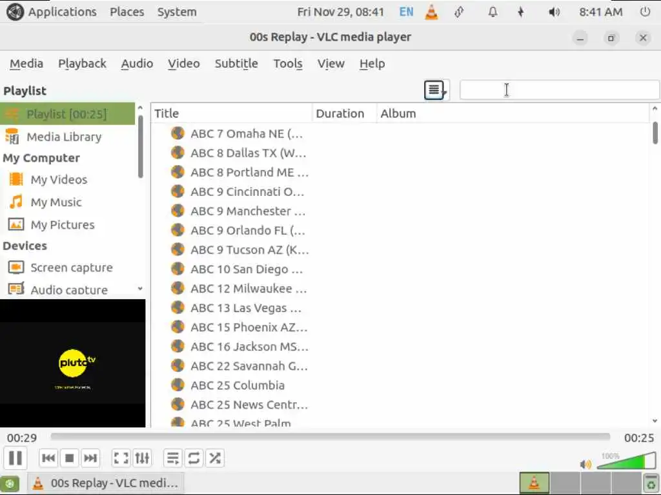Skip to the next media item
Viewport: 661px width, 495px height.
pos(90,458)
